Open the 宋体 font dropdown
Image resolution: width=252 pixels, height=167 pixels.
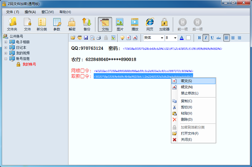(162, 38)
